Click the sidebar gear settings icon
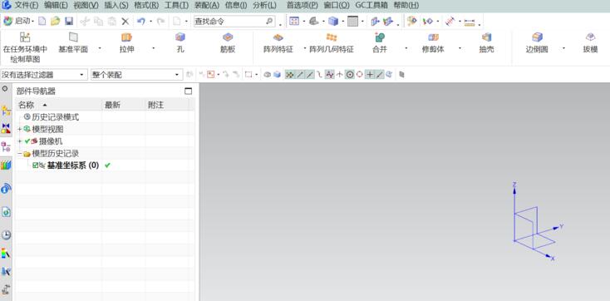The height and width of the screenshot is (301, 610). point(5,89)
